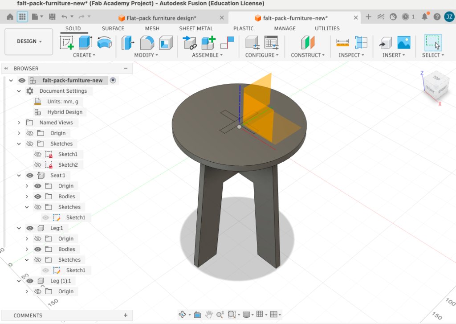Open the data panel grid icon
The height and width of the screenshot is (324, 456).
[x=22, y=17]
